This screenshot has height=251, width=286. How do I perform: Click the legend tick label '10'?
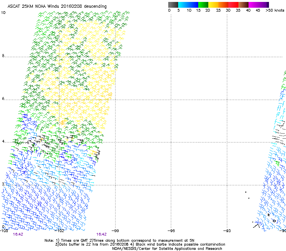[x=189, y=10]
